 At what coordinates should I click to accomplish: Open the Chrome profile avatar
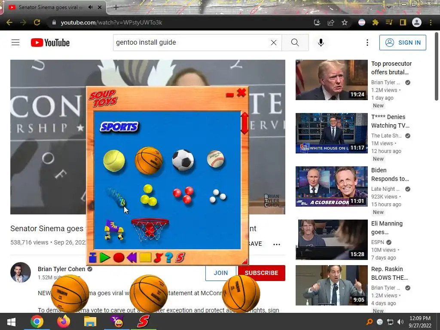pos(417,22)
